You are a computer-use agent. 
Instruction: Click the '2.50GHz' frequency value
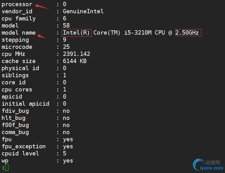tap(187, 33)
